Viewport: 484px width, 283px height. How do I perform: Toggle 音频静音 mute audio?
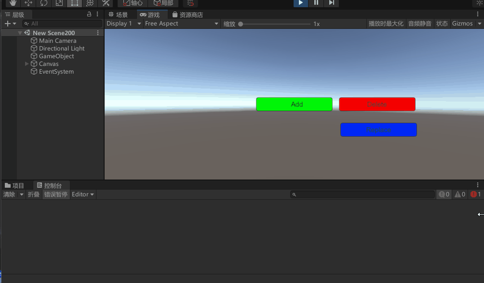tap(419, 24)
